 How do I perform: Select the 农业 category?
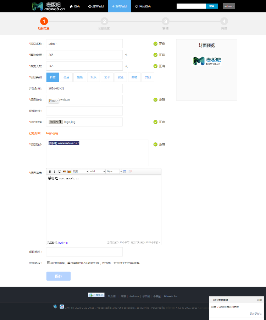[121, 77]
